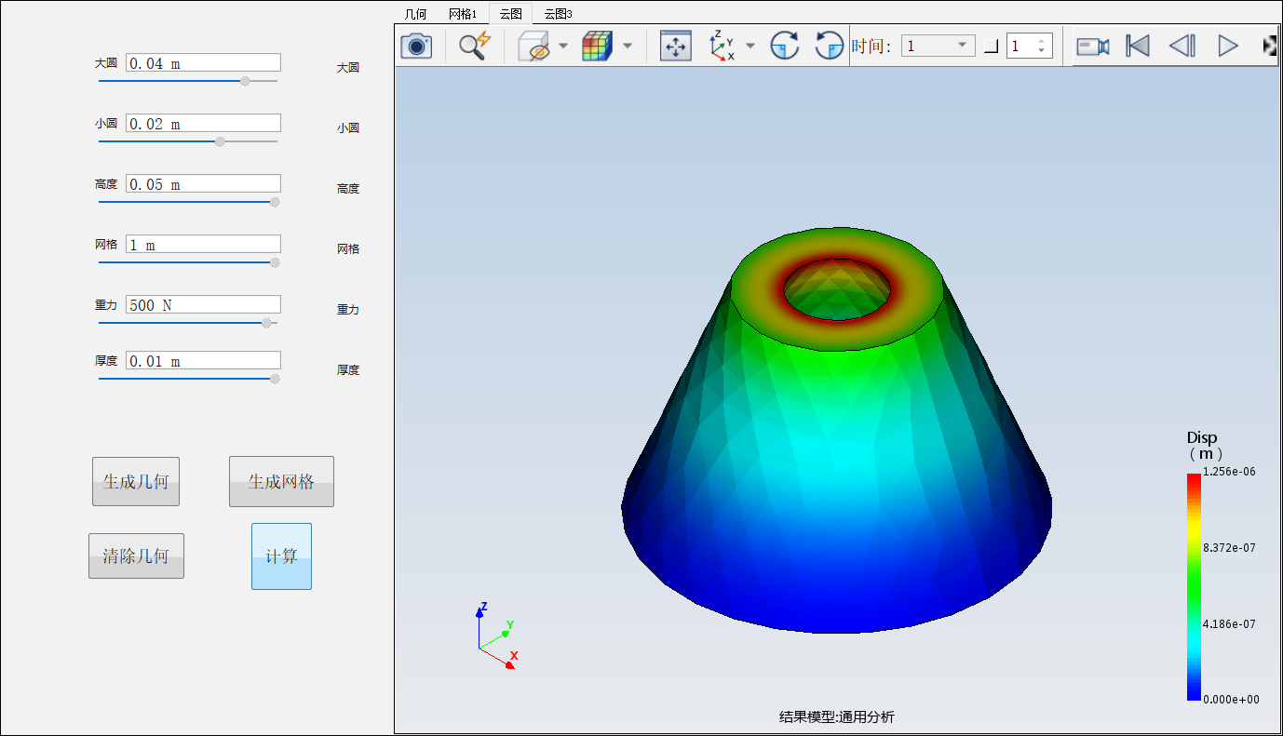Click the 厚度 slider handle
Viewport: 1283px width, 736px height.
(275, 379)
